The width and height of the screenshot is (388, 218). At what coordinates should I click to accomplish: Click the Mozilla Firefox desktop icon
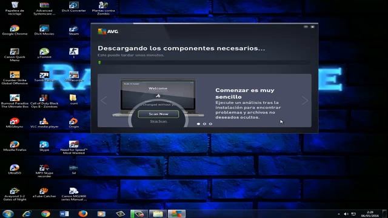click(x=15, y=146)
